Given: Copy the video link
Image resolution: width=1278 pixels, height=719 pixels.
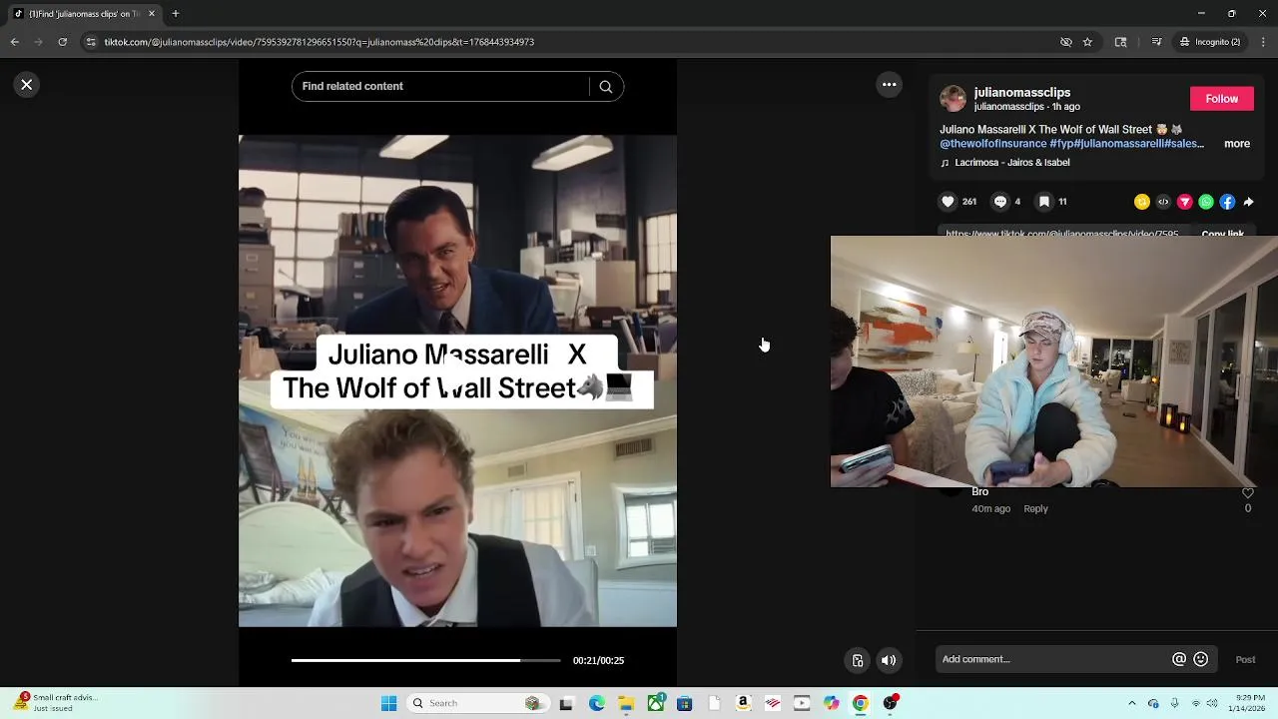Looking at the screenshot, I should (x=1222, y=234).
